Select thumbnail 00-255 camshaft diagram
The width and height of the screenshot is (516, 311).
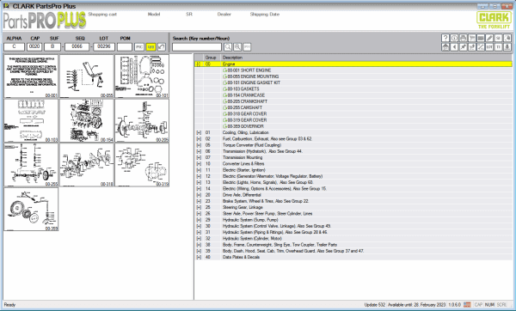coord(31,165)
